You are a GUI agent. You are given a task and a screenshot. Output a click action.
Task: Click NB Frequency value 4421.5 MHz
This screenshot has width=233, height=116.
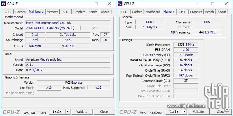point(207,32)
